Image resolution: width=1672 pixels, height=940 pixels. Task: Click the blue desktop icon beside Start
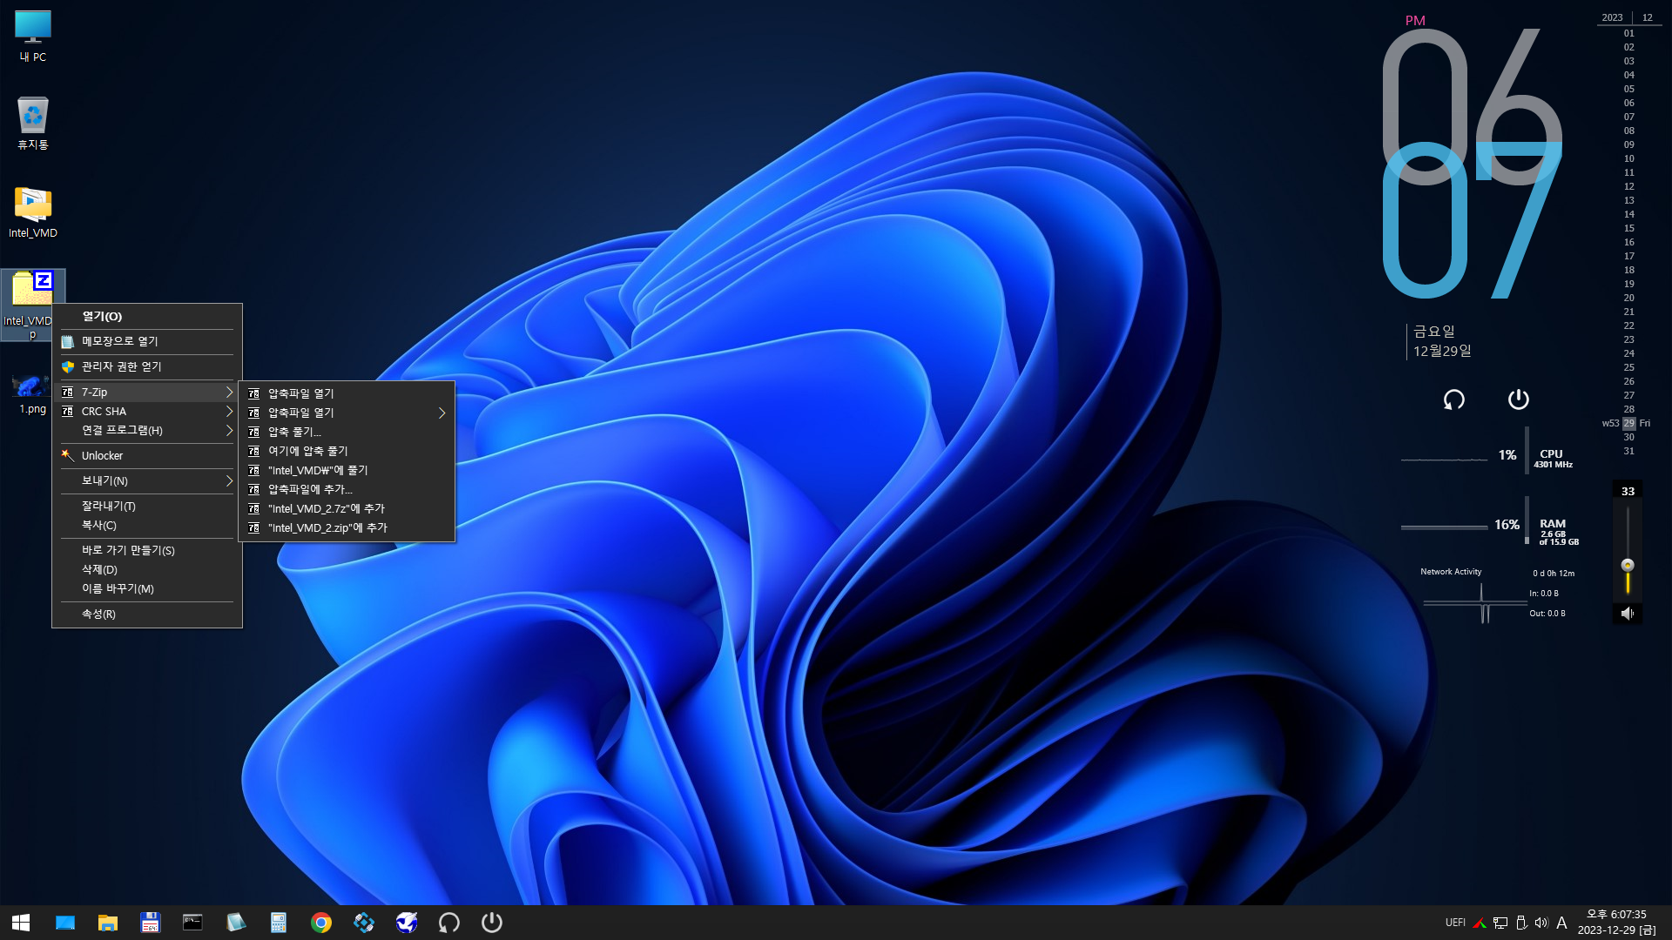tap(65, 923)
